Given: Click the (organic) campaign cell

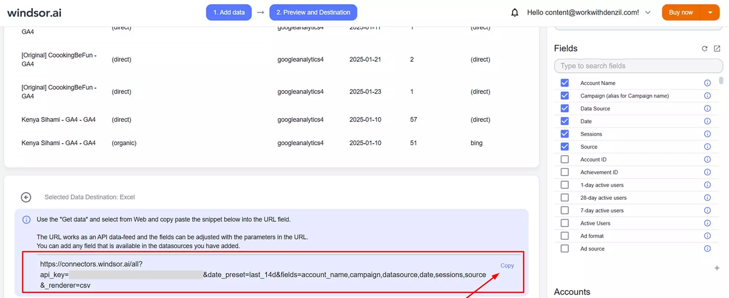Looking at the screenshot, I should (x=124, y=143).
